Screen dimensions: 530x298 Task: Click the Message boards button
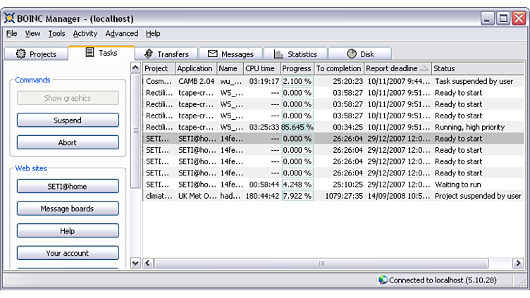pyautogui.click(x=68, y=209)
